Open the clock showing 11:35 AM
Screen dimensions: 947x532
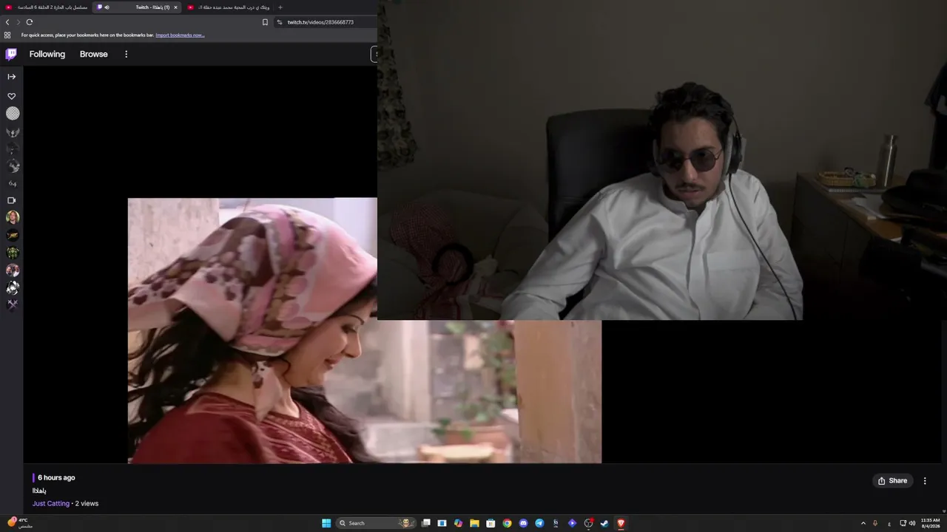tap(930, 523)
